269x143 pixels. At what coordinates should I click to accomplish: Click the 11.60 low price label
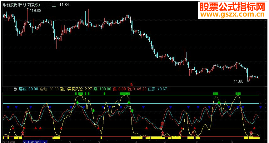point(238,81)
